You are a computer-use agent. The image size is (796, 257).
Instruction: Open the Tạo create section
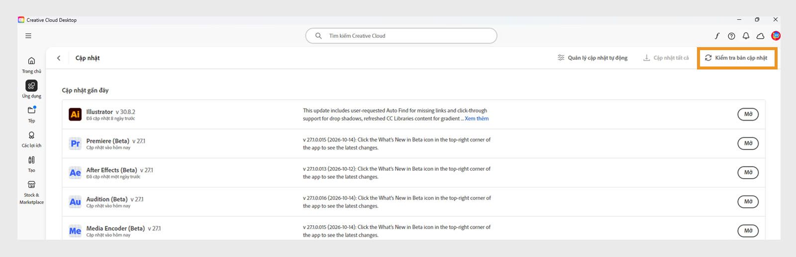click(x=31, y=164)
